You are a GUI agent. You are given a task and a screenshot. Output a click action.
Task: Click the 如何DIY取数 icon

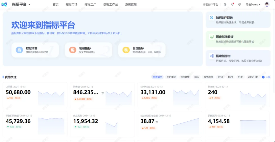[x=212, y=18]
